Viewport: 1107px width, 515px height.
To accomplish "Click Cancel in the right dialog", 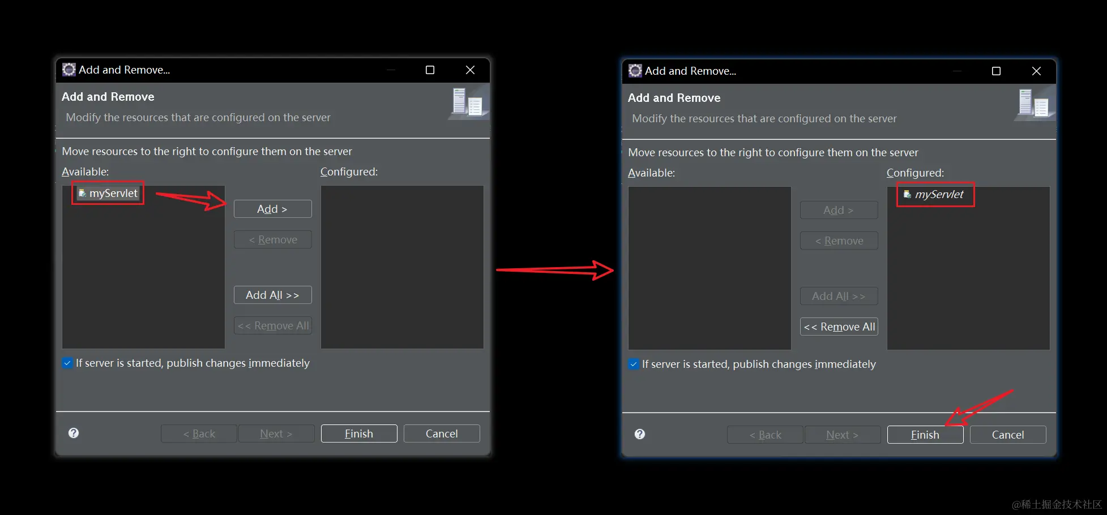I will click(x=1008, y=435).
